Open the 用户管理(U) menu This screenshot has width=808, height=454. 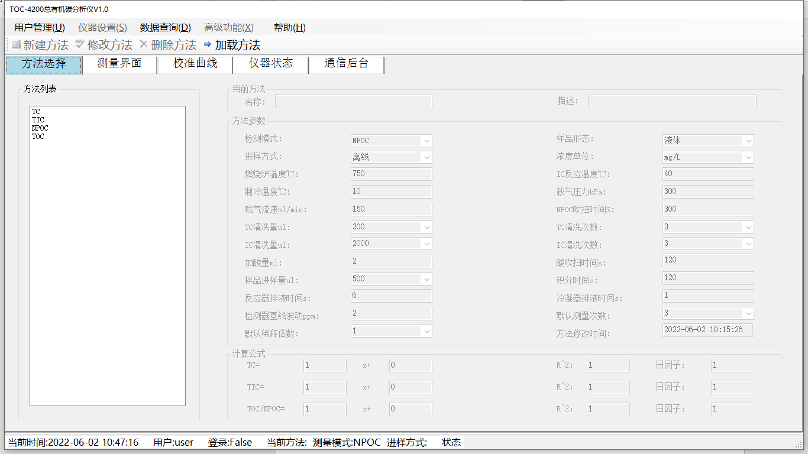(40, 27)
